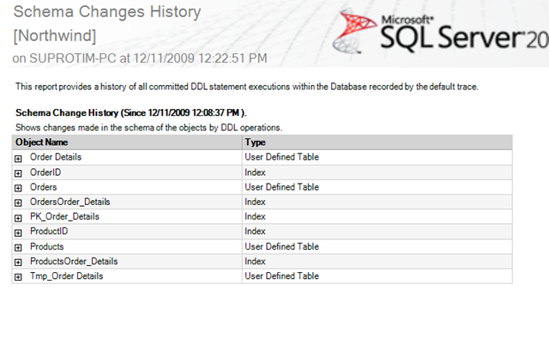Select the PK_Order_Details name text
Image resolution: width=549 pixels, height=351 pixels.
pos(65,216)
